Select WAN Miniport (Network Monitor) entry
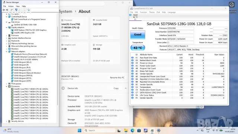238x134 pixels. [27, 73]
